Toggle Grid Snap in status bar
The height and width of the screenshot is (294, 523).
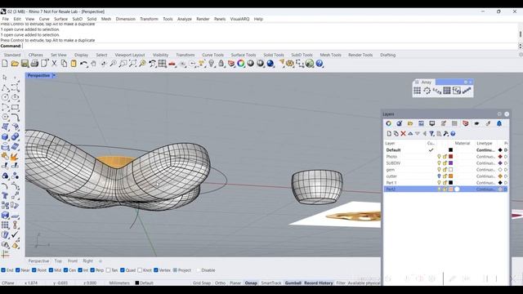[202, 283]
